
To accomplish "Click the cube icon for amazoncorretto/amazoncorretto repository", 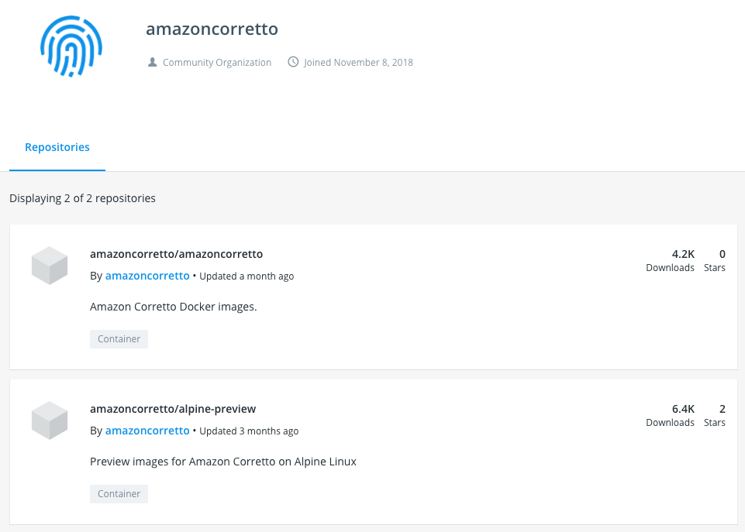I will tap(49, 265).
